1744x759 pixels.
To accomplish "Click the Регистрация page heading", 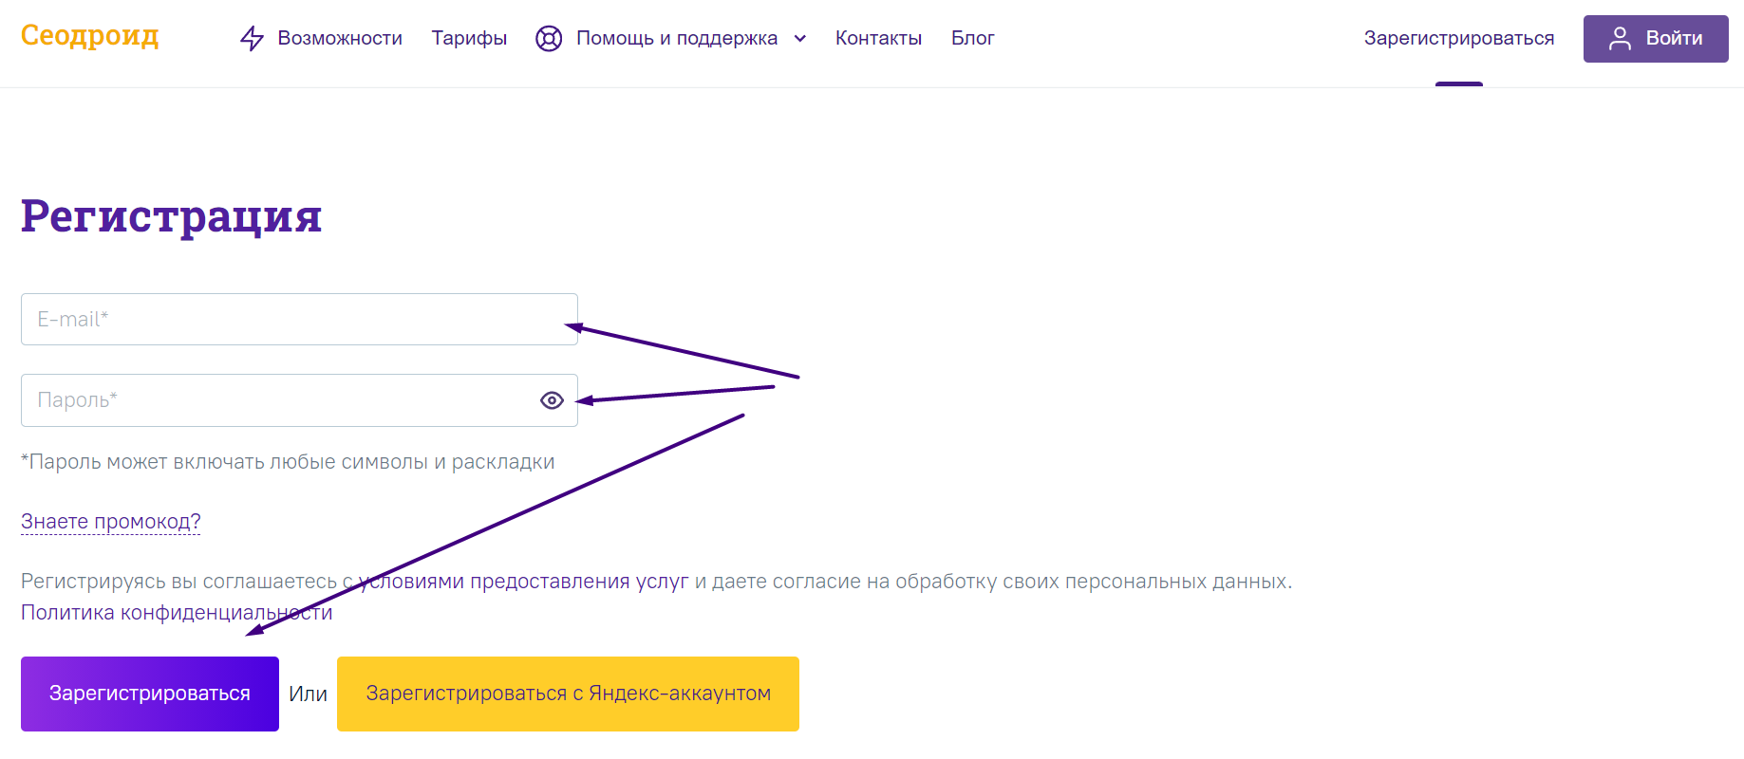I will pyautogui.click(x=171, y=216).
